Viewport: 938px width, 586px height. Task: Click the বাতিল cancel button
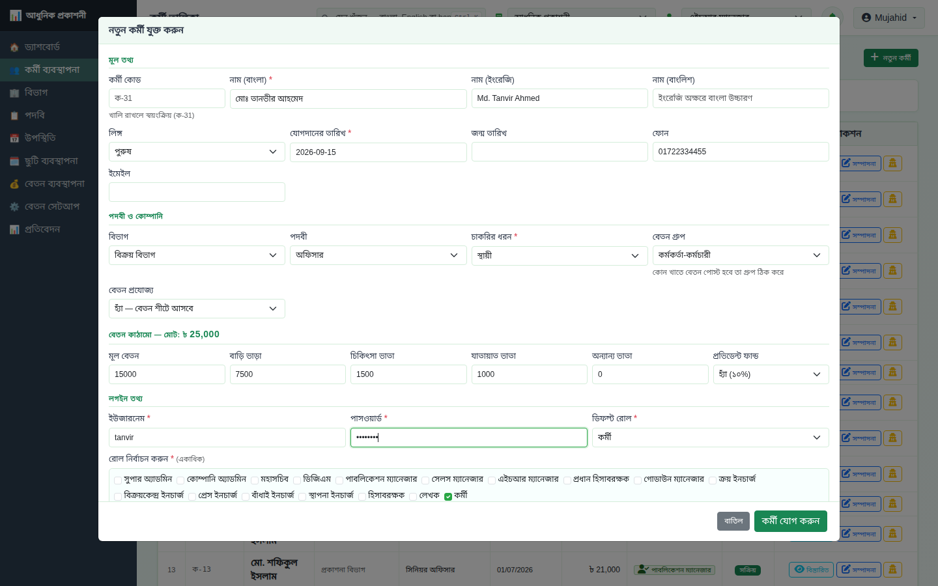tap(733, 521)
